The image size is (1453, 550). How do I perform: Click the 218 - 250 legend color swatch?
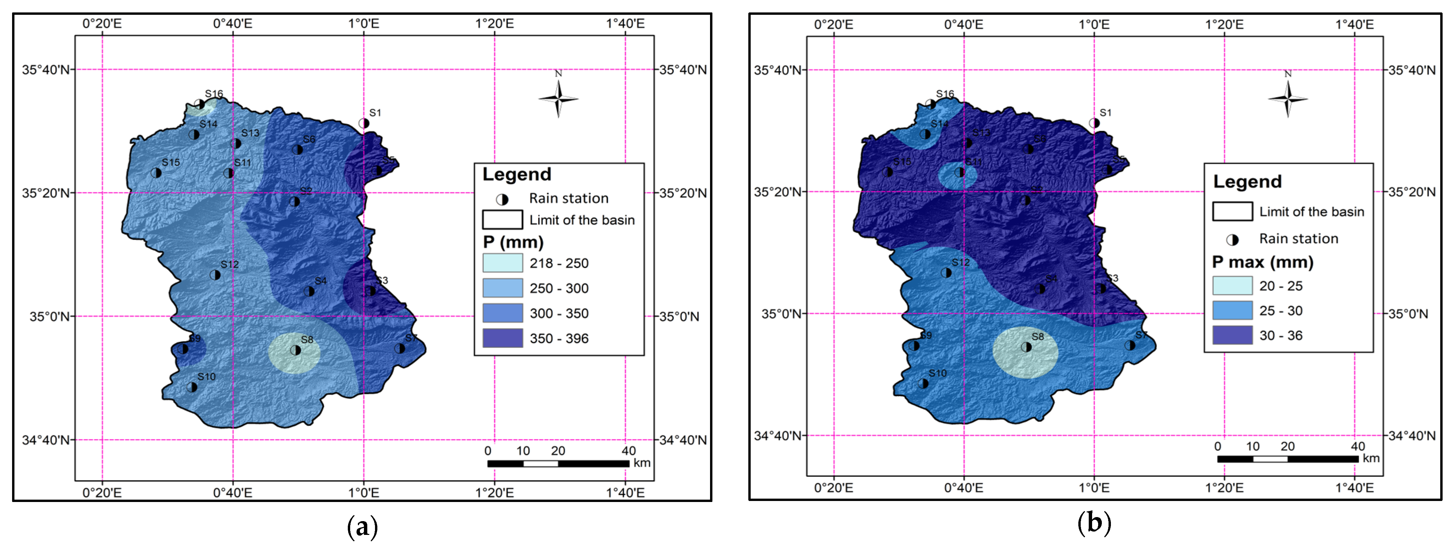pyautogui.click(x=502, y=263)
